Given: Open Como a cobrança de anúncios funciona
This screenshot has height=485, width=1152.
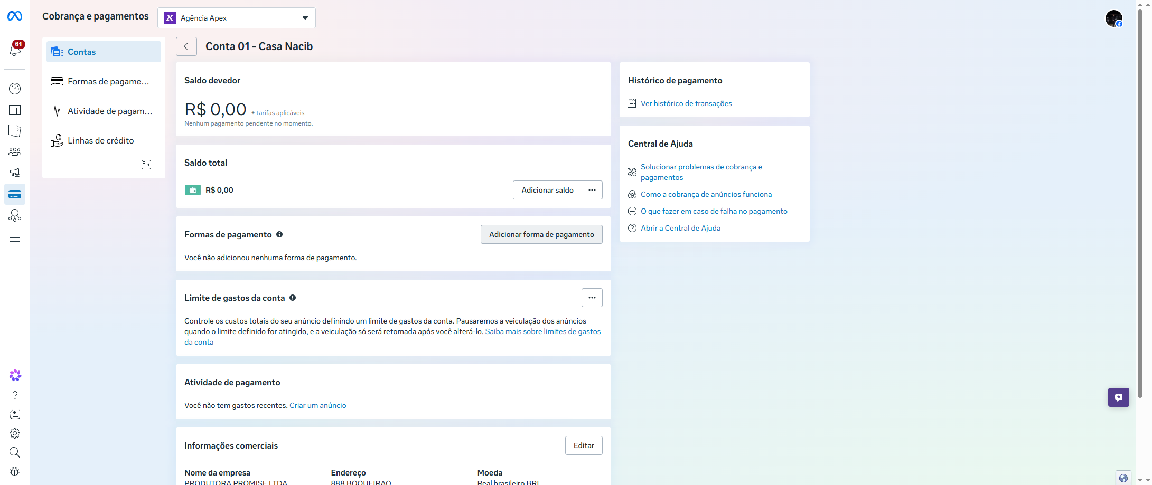Looking at the screenshot, I should tap(706, 194).
